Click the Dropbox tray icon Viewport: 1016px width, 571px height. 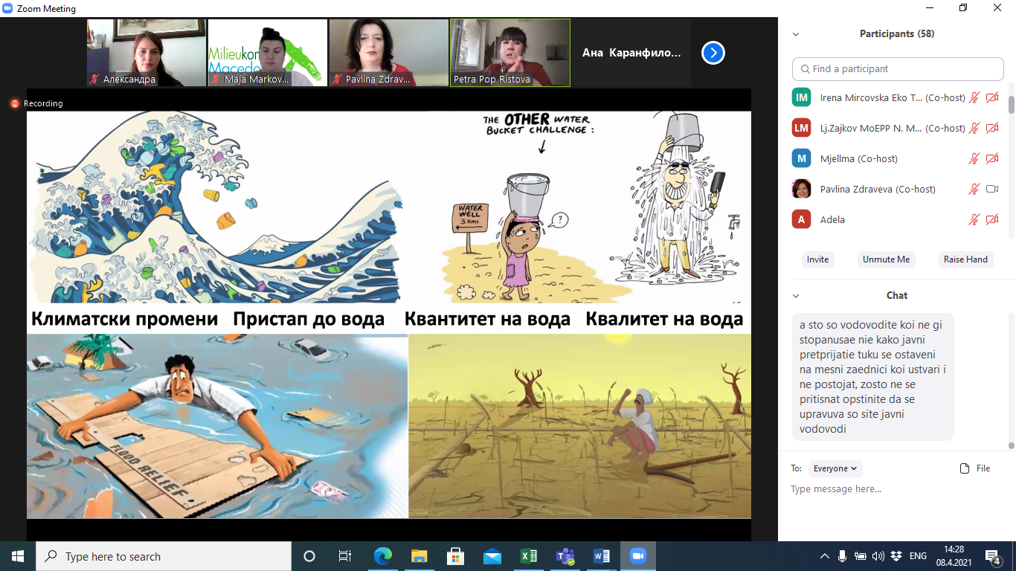896,556
